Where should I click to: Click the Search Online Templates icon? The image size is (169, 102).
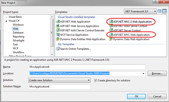(x=58, y=49)
